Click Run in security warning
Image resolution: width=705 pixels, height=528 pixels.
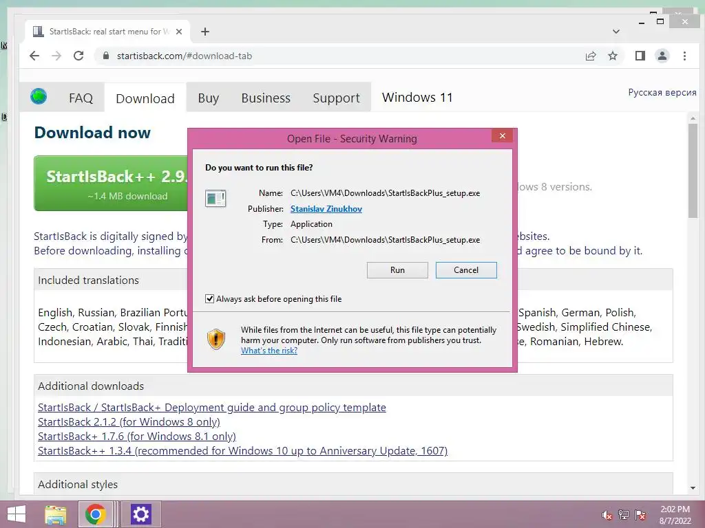[x=397, y=269]
